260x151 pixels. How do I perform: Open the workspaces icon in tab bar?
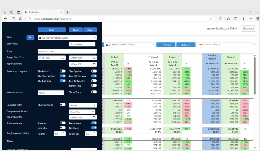pyautogui.click(x=11, y=12)
